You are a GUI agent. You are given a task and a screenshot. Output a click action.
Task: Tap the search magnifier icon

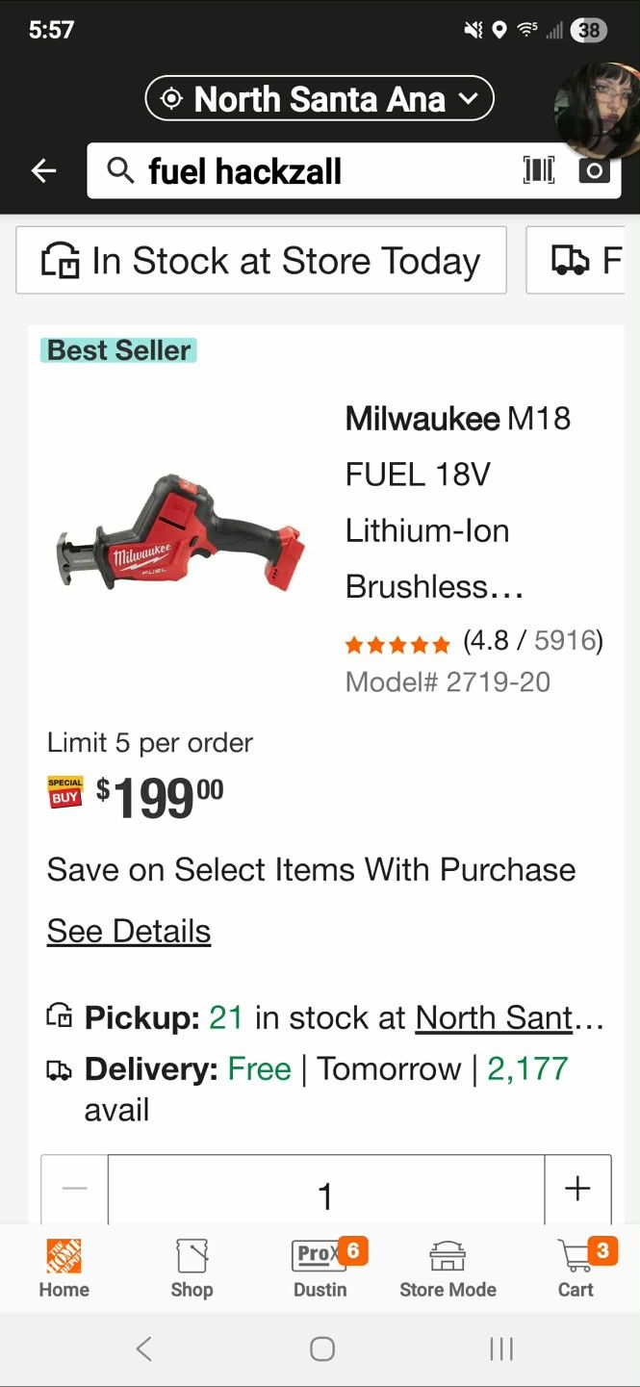click(121, 170)
